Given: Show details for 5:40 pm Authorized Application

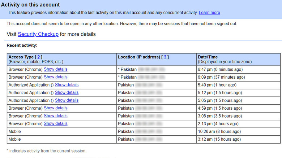Looking at the screenshot, I should pyautogui.click(x=67, y=85).
